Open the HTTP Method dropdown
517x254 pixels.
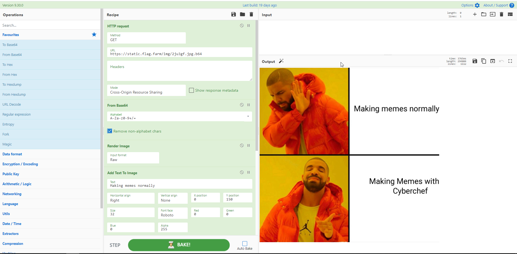146,38
